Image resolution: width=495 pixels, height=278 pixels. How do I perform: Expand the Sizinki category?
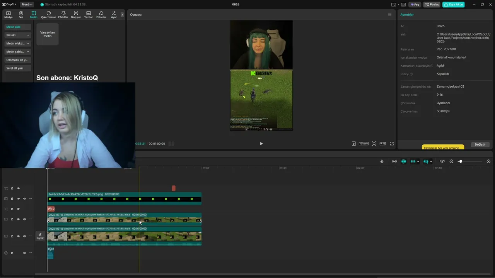[x=18, y=35]
